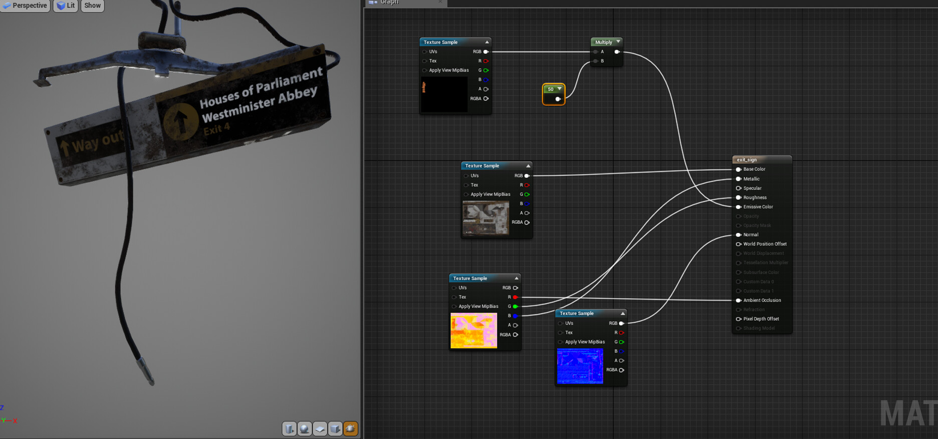Click the Emissive Color input pin
This screenshot has height=439, width=938.
pyautogui.click(x=739, y=207)
